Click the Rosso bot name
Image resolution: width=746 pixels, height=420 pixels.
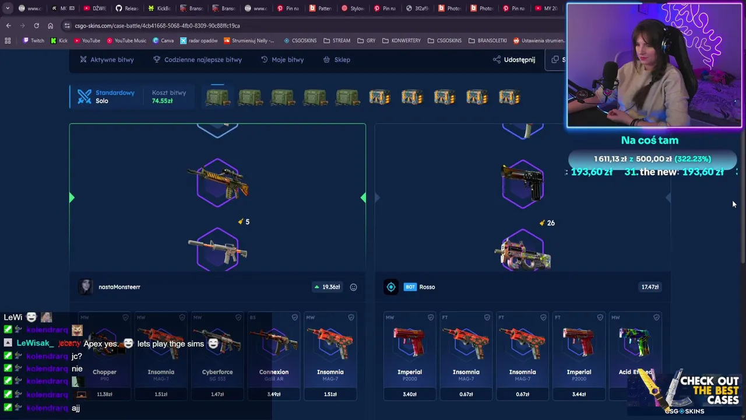coord(427,287)
